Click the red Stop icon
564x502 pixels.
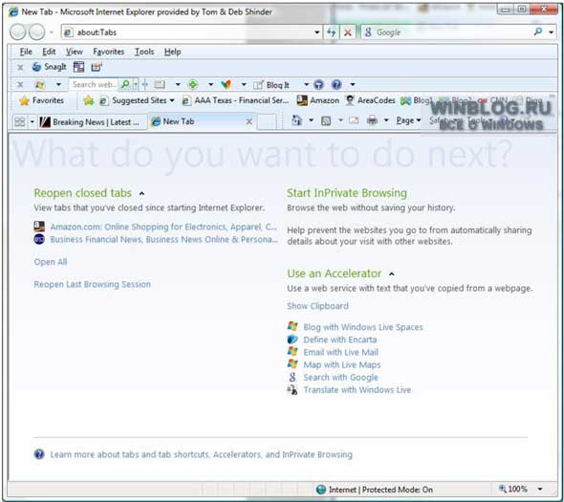(x=348, y=33)
